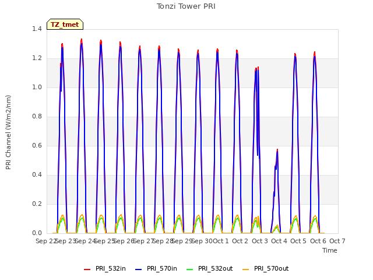Screen dimensions: 373x280
Task: Toggle the PRI_532in legend entry
Action: click(x=105, y=269)
